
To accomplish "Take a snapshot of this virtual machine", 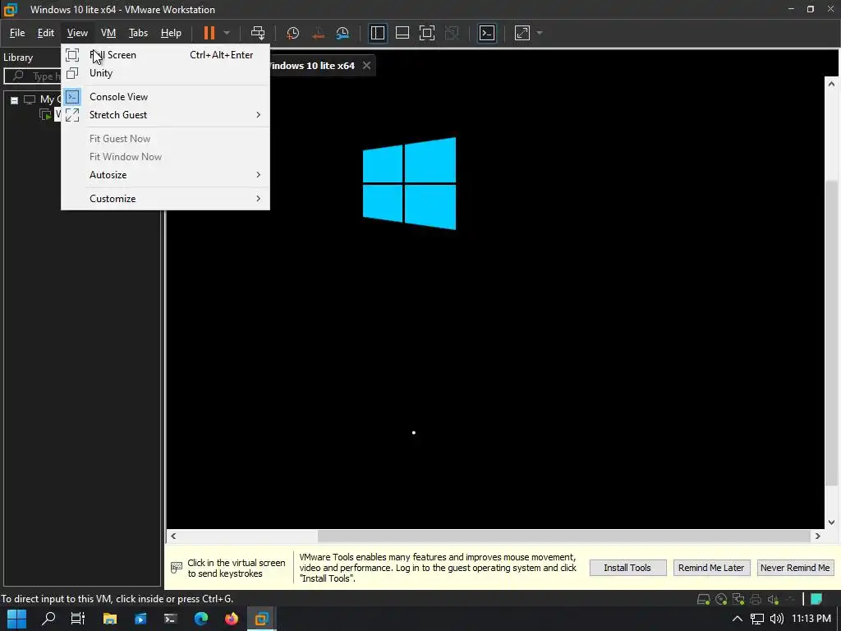I will pos(293,33).
